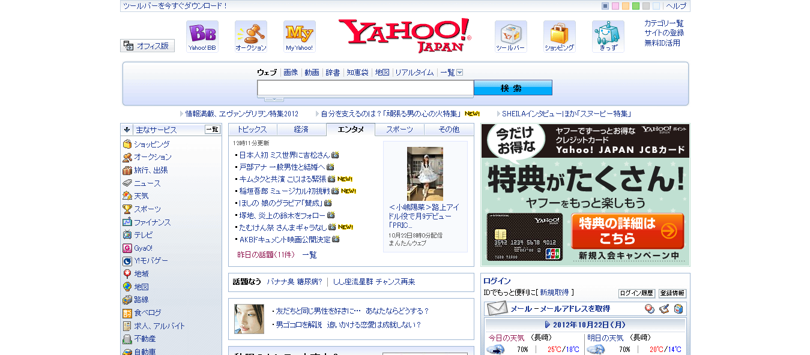Expand the 2012年10月22日 date triangle
The image size is (810, 355).
click(548, 324)
